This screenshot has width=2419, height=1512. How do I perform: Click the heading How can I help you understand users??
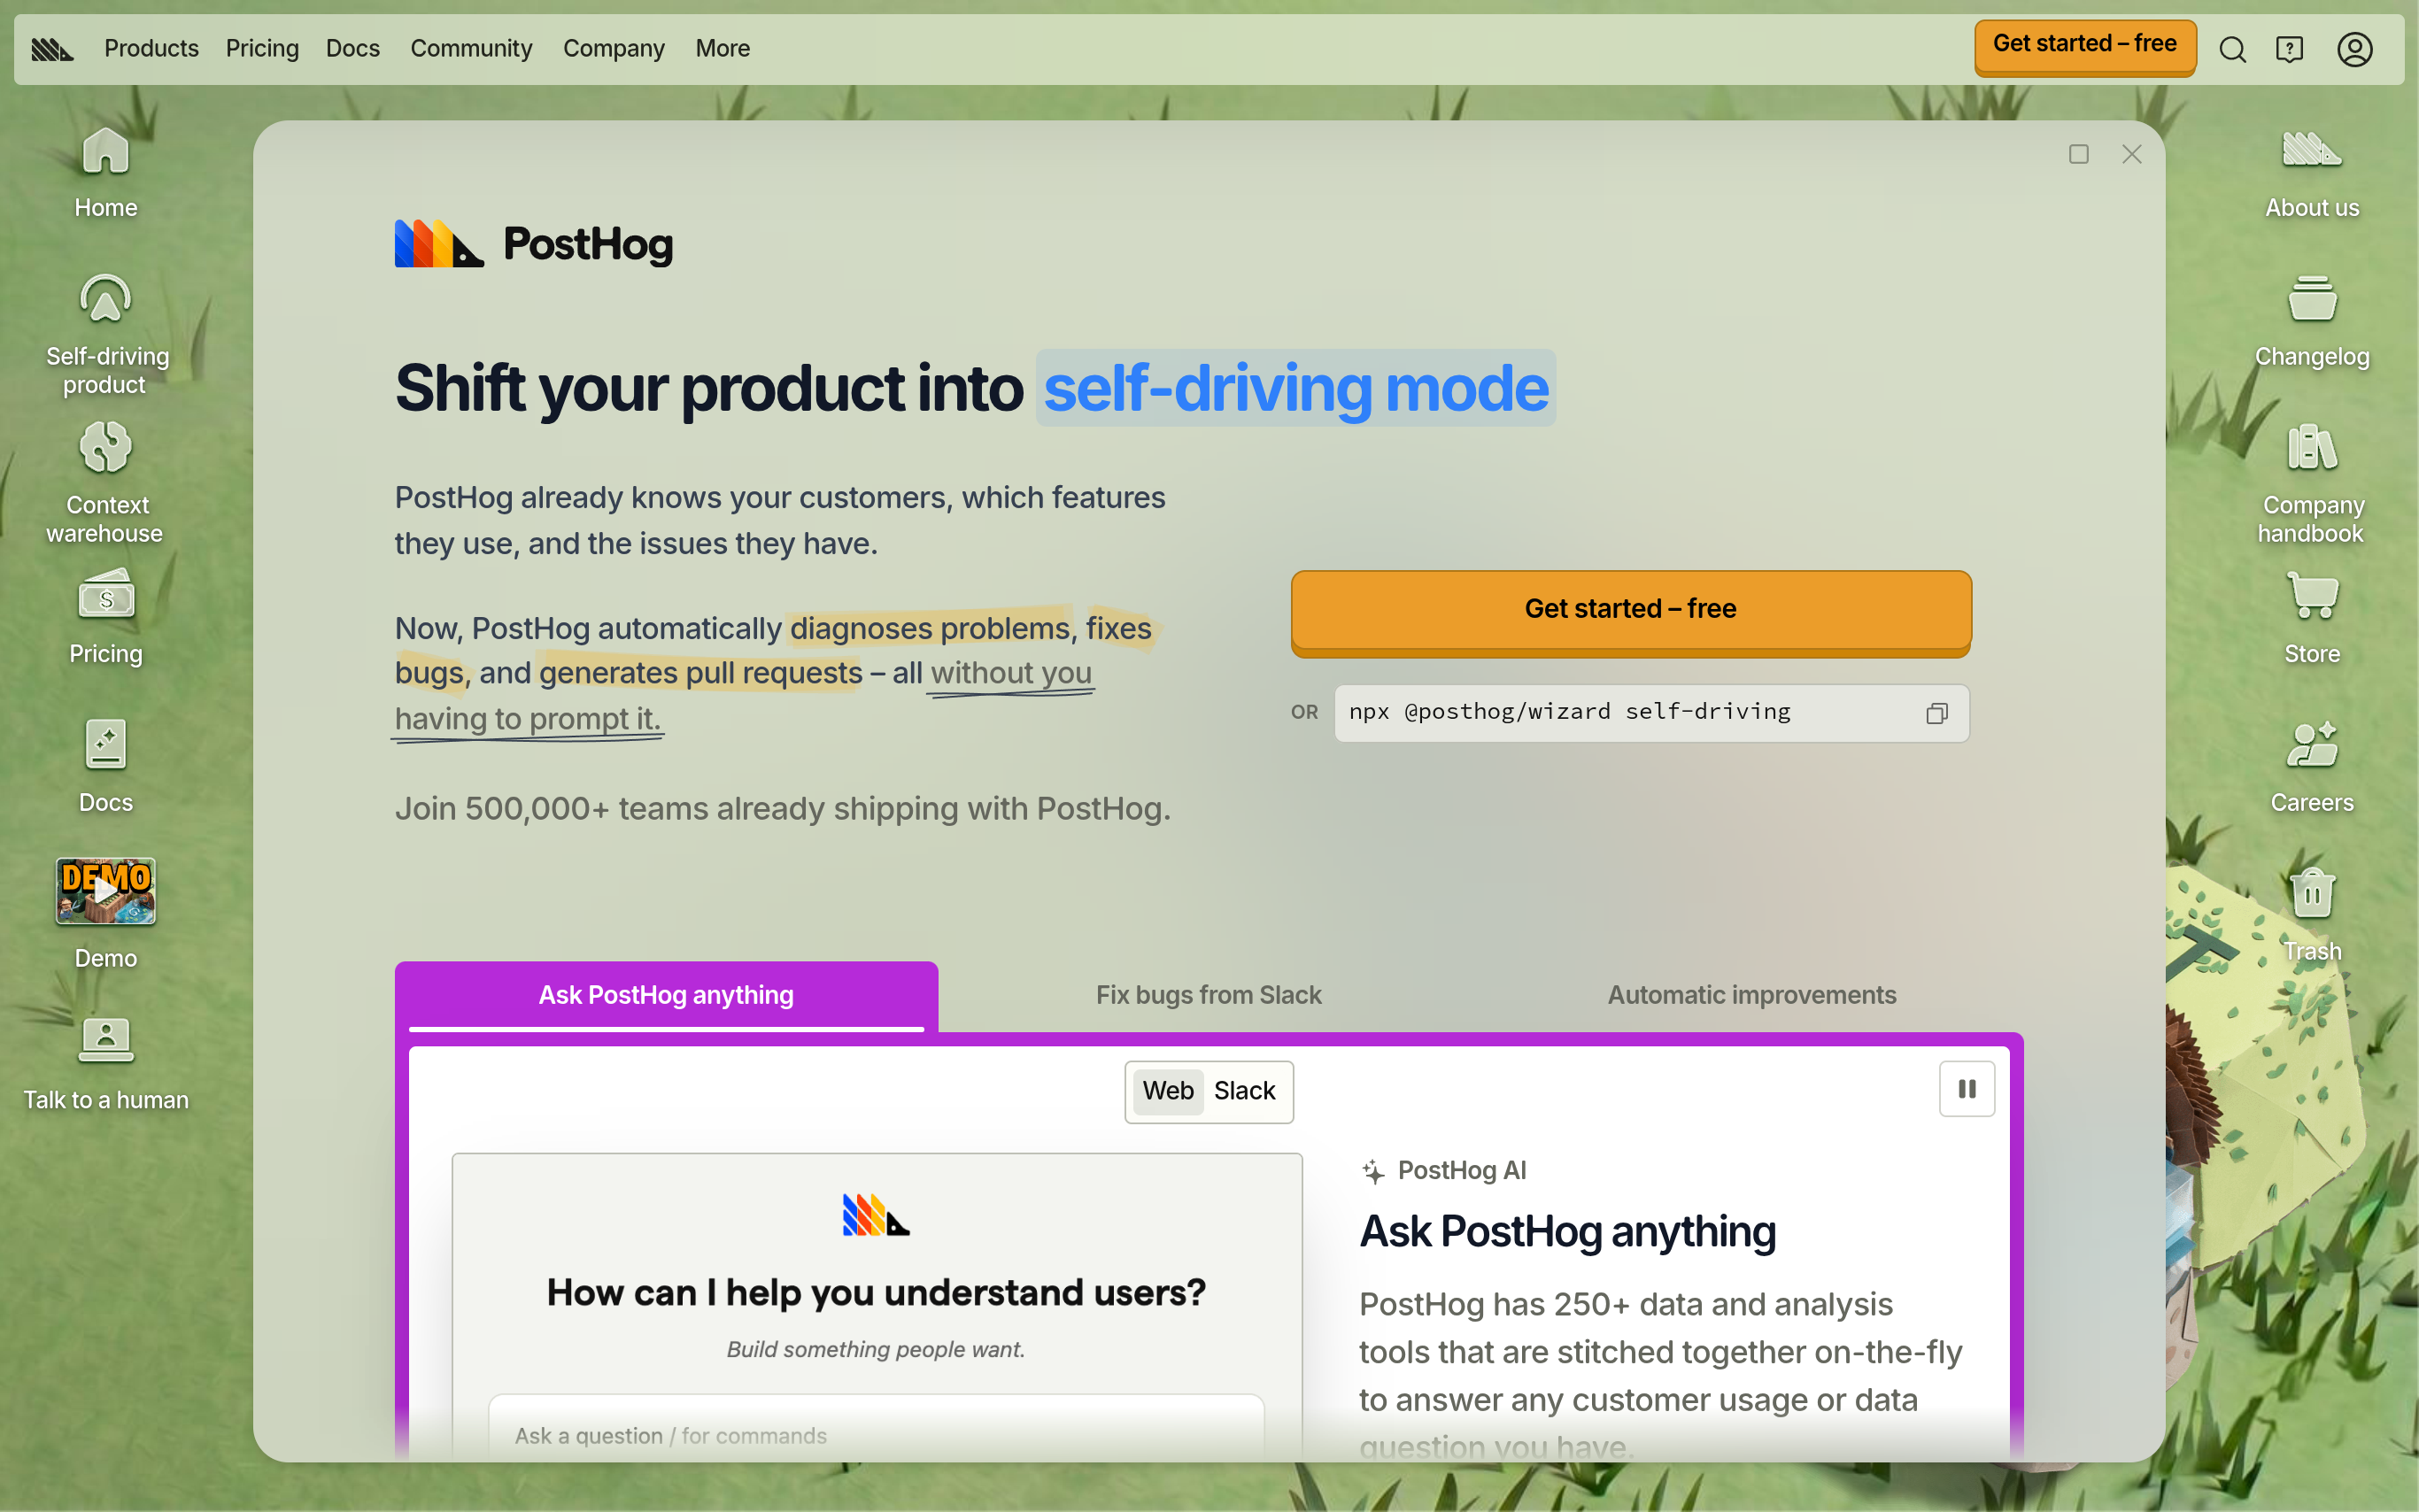[x=876, y=1292]
